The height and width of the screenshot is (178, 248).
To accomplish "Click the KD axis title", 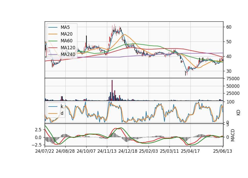I will 238,113.
